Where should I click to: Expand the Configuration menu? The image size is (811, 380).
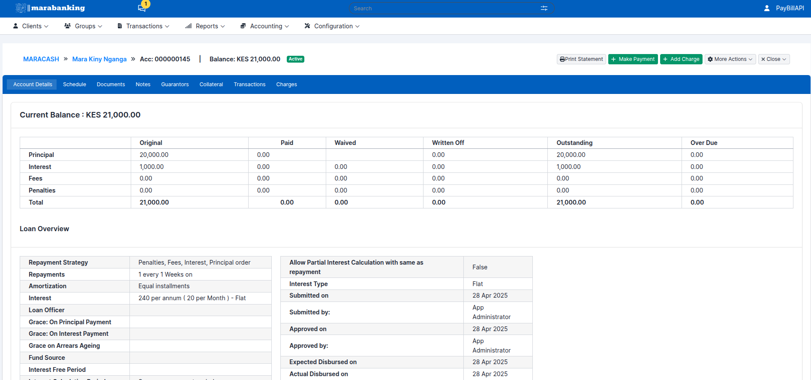click(x=332, y=26)
